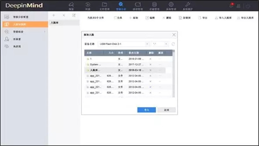Click the 复制到 copy-to button in the toolbar

point(185,18)
